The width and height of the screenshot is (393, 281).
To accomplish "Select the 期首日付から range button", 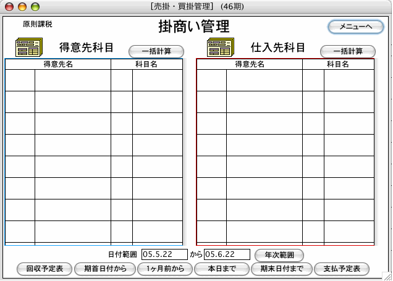I will click(104, 269).
